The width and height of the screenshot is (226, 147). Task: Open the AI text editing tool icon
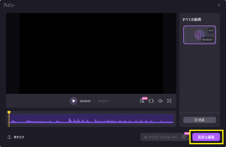(142, 101)
